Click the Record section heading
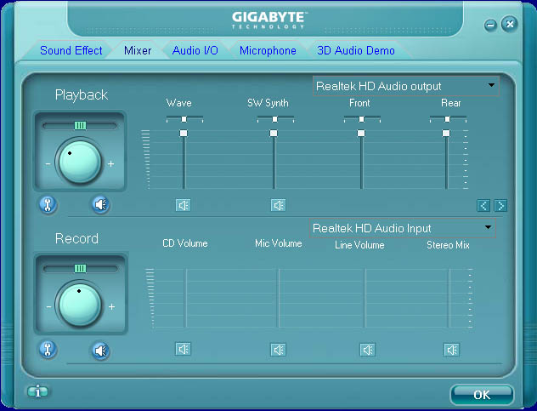The width and height of the screenshot is (537, 411). (76, 238)
